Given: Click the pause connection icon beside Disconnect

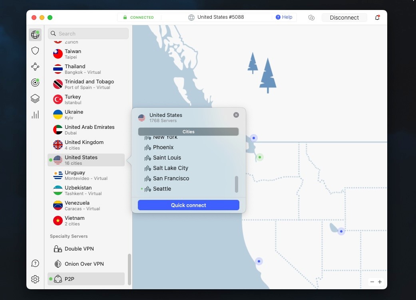Looking at the screenshot, I should [311, 18].
